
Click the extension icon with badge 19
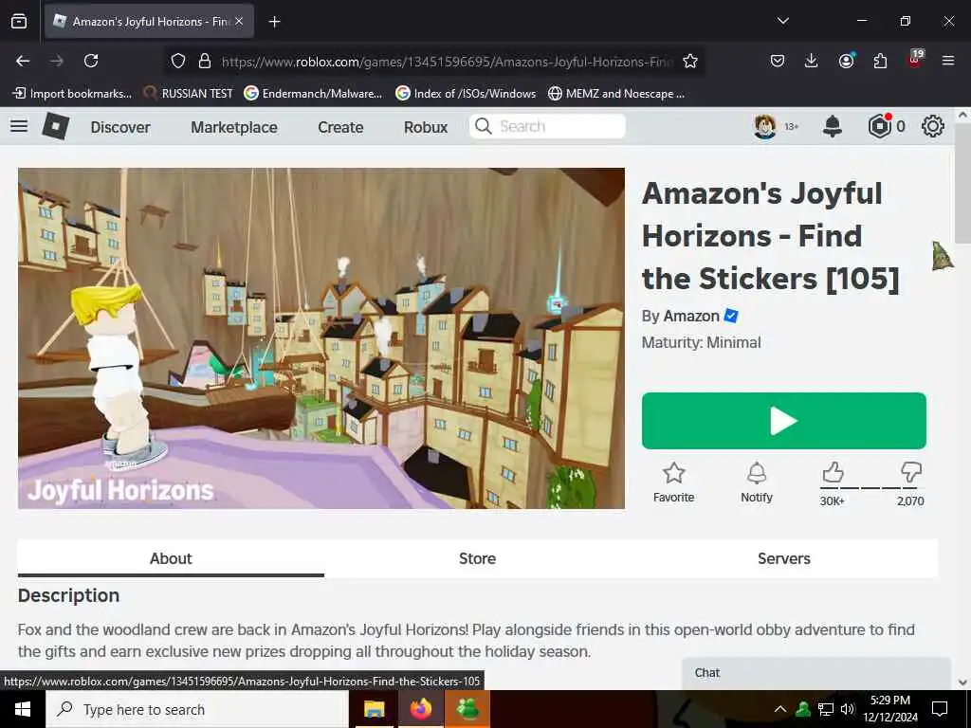pyautogui.click(x=915, y=59)
